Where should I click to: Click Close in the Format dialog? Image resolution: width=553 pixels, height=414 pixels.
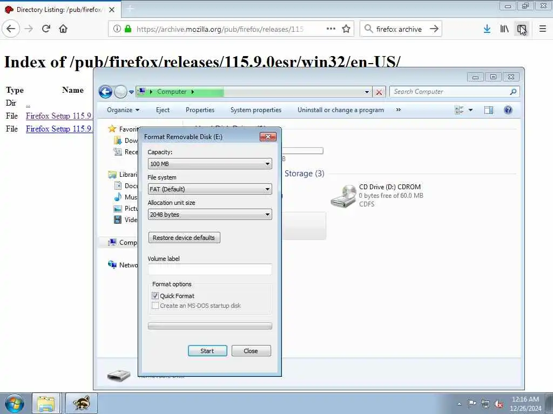pos(251,350)
